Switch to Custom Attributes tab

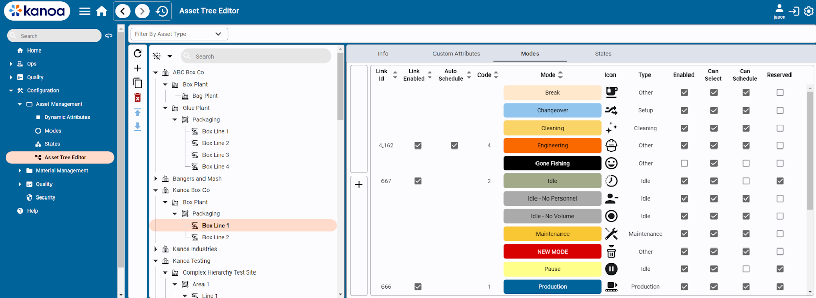456,54
